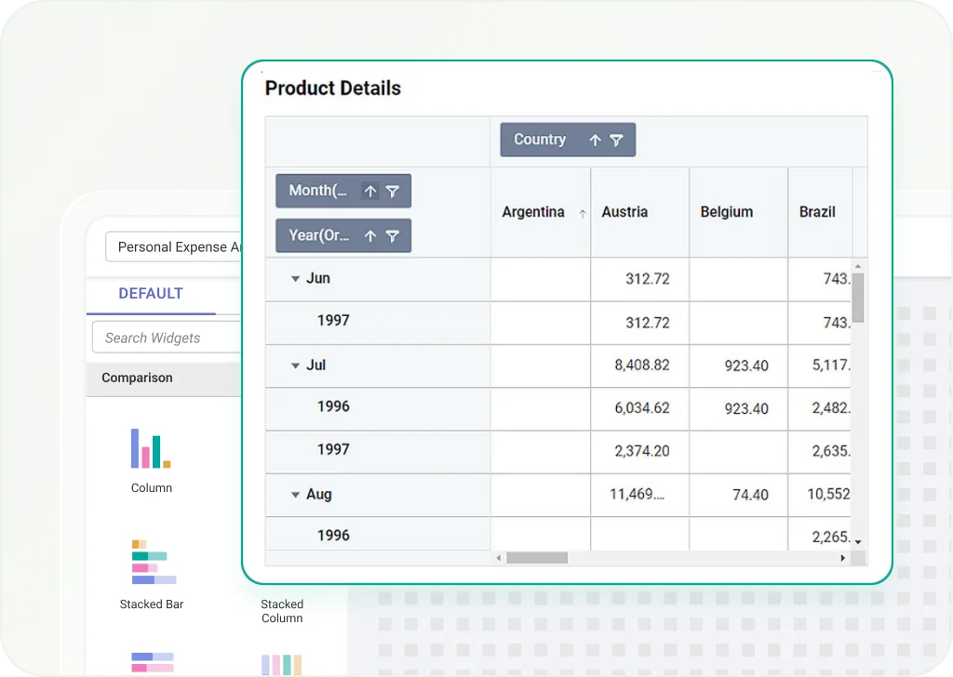Image resolution: width=953 pixels, height=677 pixels.
Task: Click the Month field sort arrow
Action: coord(370,192)
